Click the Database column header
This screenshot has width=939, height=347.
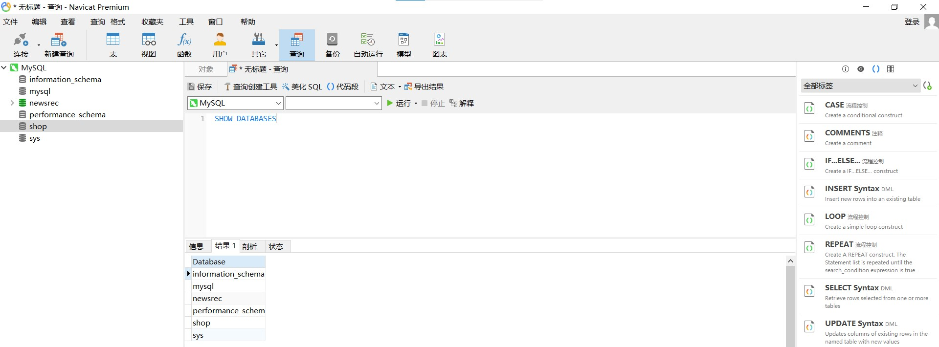[228, 261]
